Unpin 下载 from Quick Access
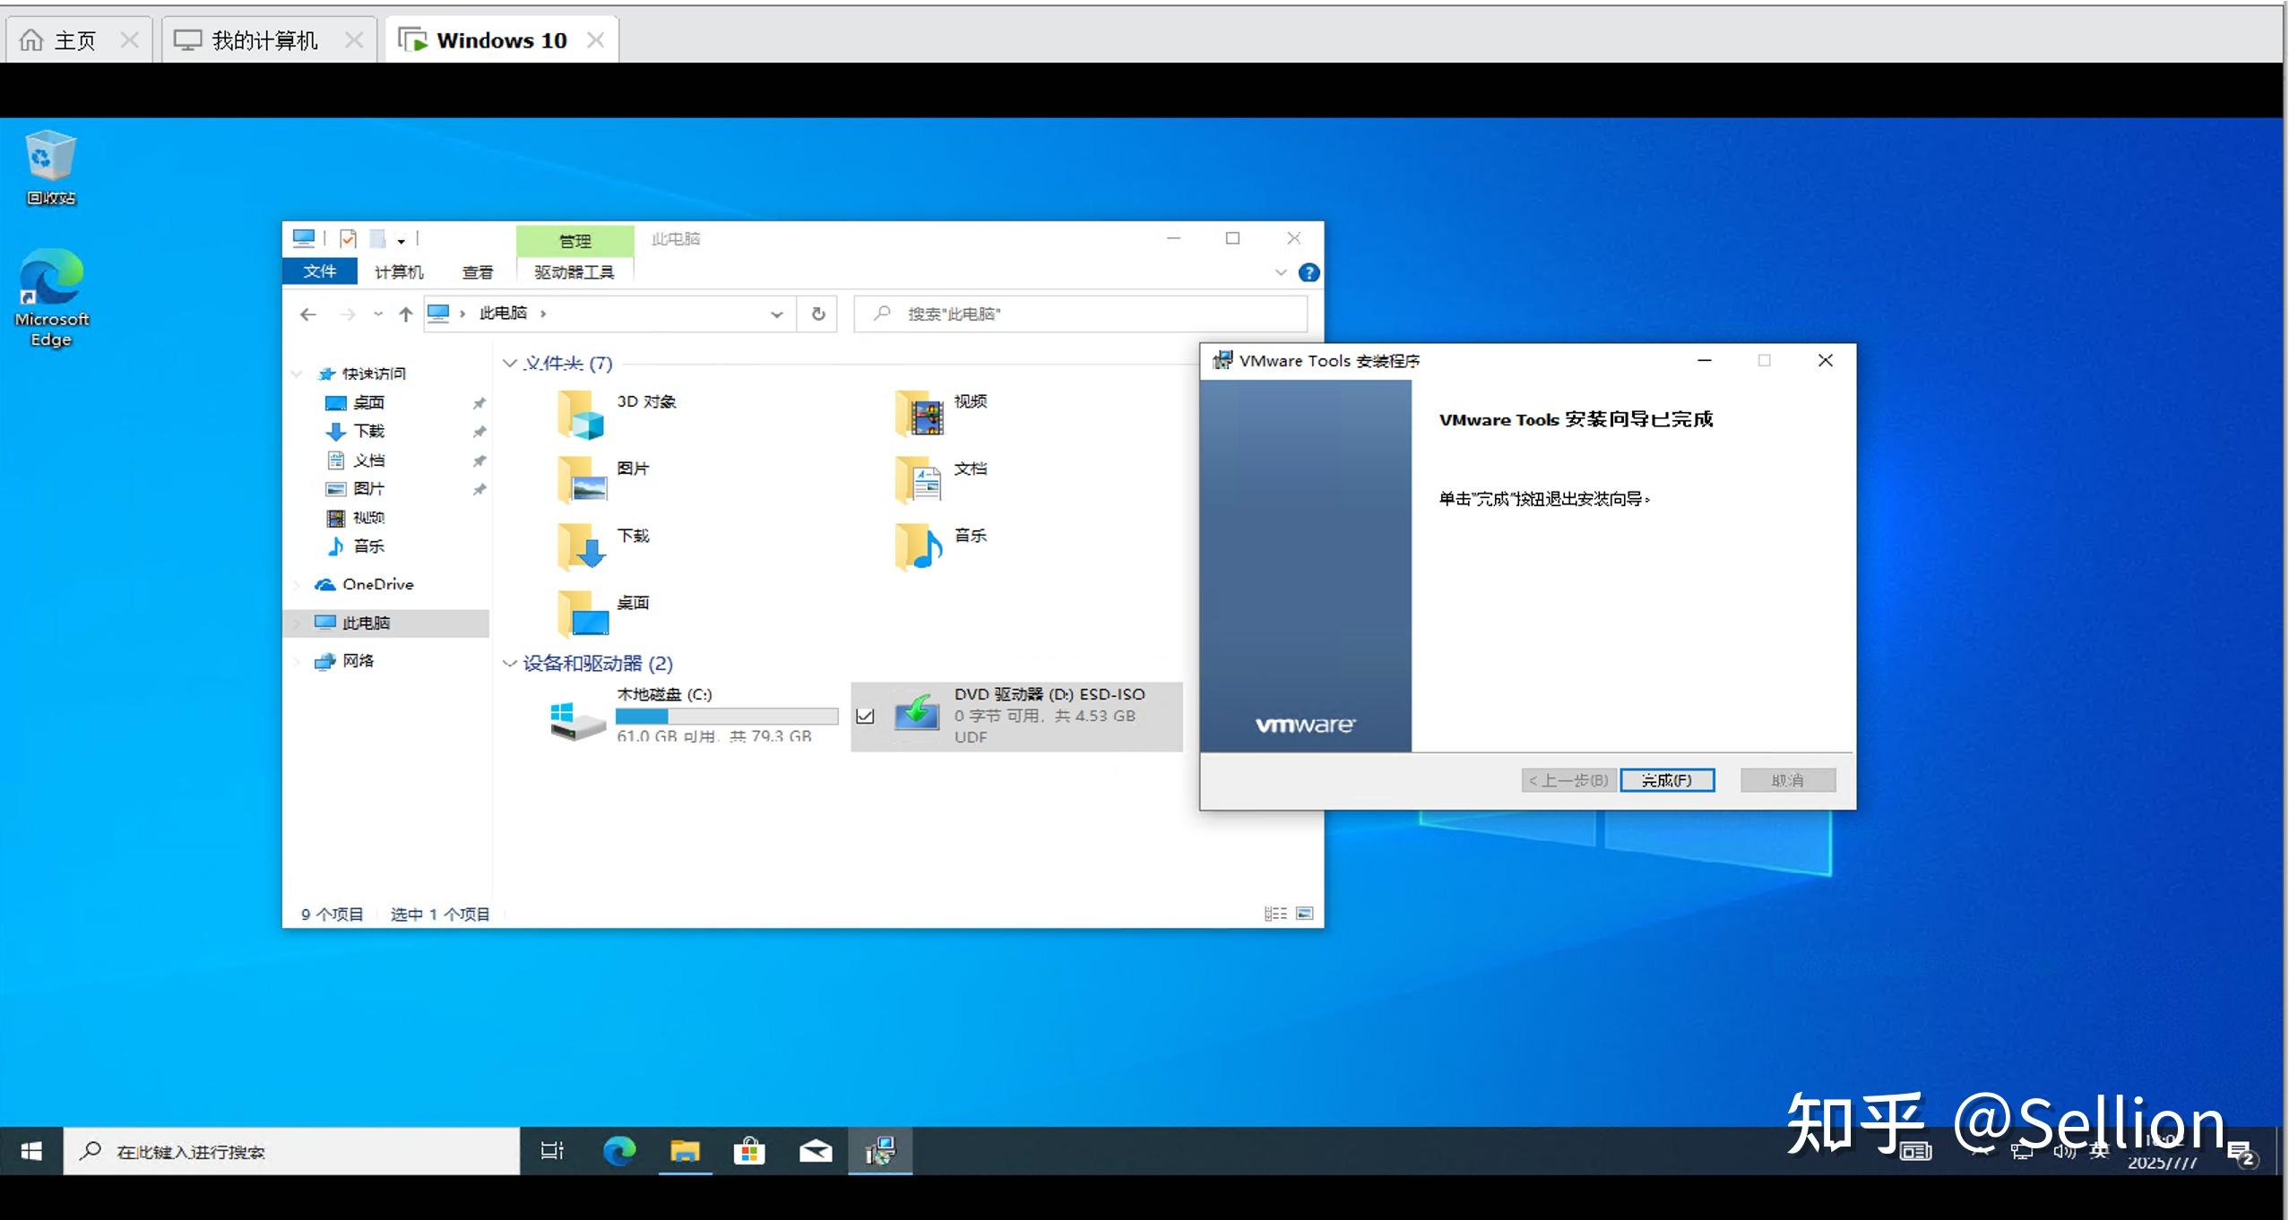Image resolution: width=2289 pixels, height=1220 pixels. 480,431
